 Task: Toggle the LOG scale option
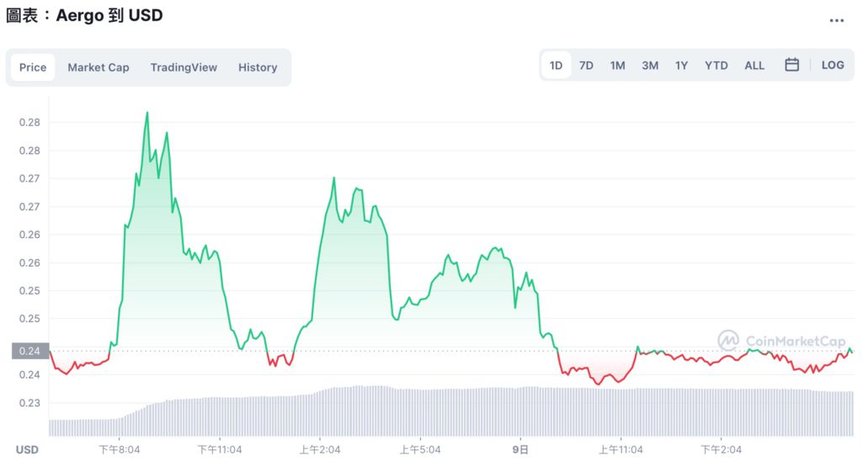[832, 65]
